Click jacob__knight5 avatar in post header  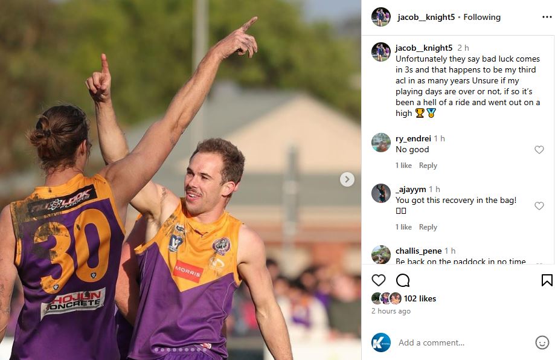coord(381,17)
